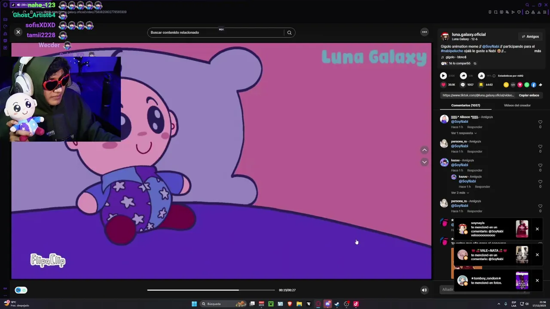This screenshot has height=309, width=550.
Task: Open tomboy_random notification thumbnail
Action: click(x=522, y=280)
